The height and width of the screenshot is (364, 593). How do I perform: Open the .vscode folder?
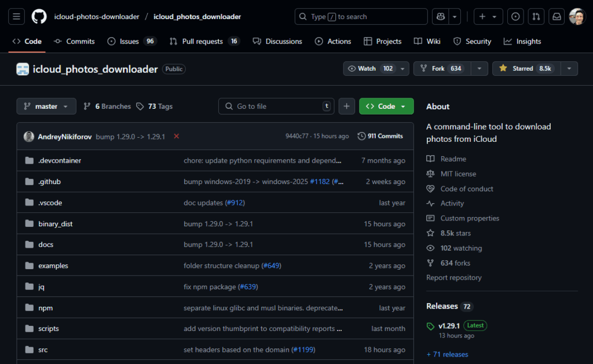[50, 203]
